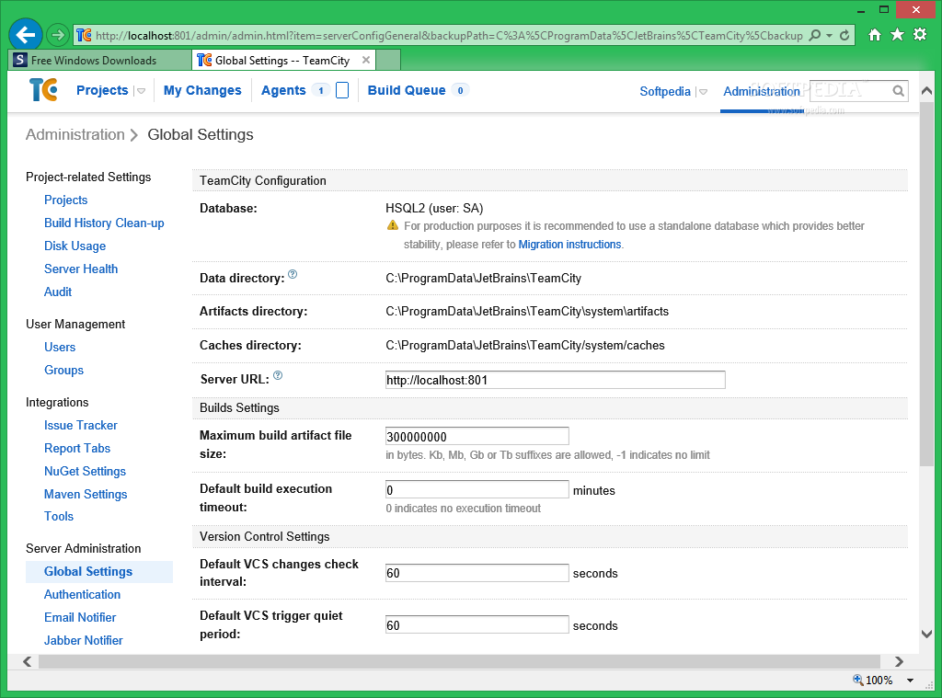The height and width of the screenshot is (698, 942).
Task: Click the agents status square icon
Action: [342, 90]
